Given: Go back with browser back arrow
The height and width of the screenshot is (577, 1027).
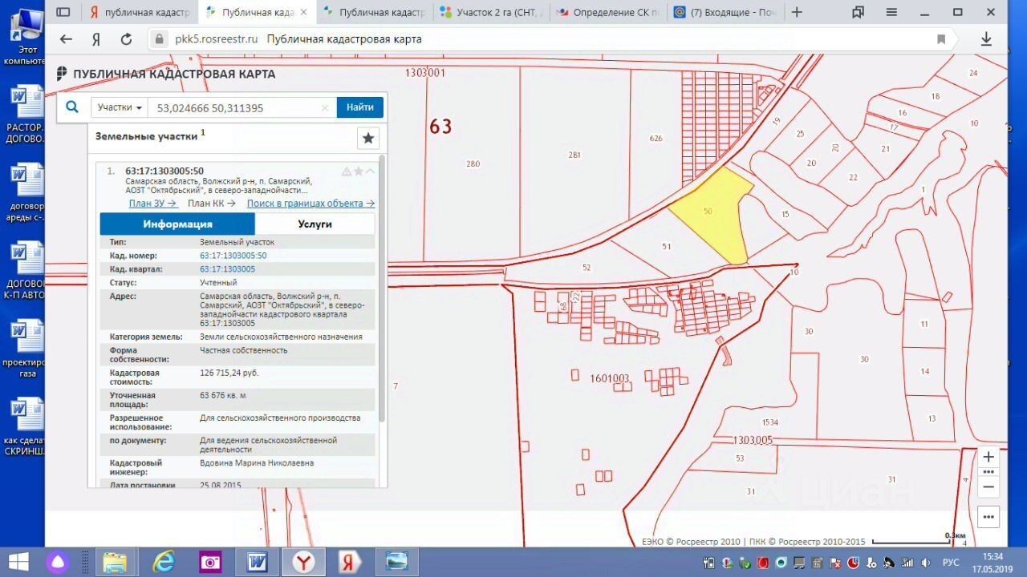Looking at the screenshot, I should (x=67, y=39).
